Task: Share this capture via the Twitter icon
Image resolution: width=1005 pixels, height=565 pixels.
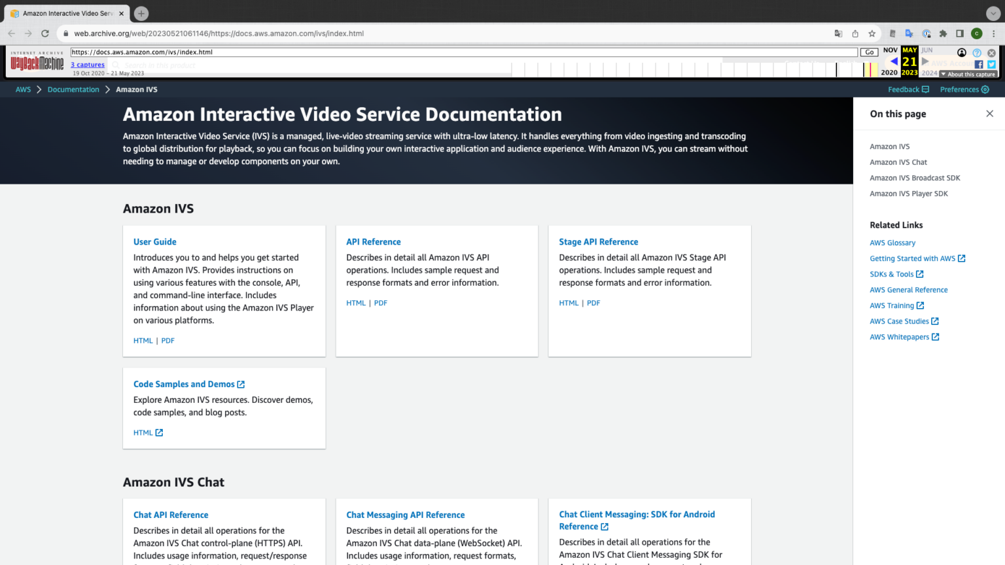Action: pos(991,64)
